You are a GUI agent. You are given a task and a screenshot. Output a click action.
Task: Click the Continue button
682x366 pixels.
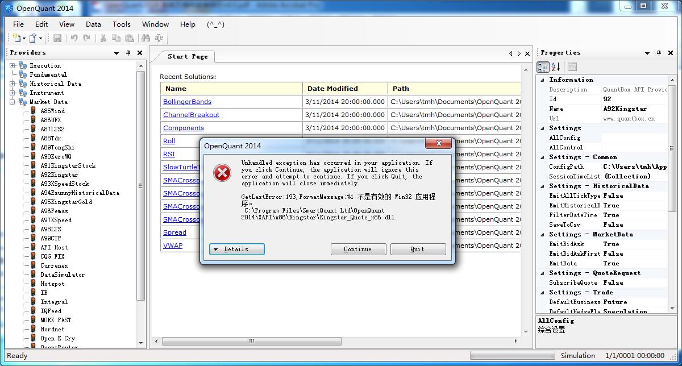pos(359,249)
